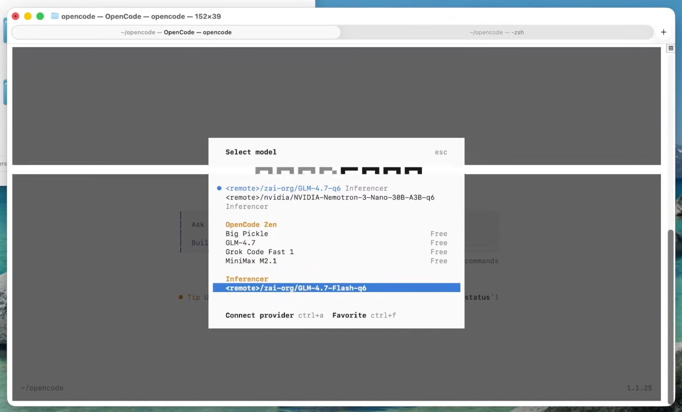Select the Grok Code Fast 1 model

click(x=336, y=252)
